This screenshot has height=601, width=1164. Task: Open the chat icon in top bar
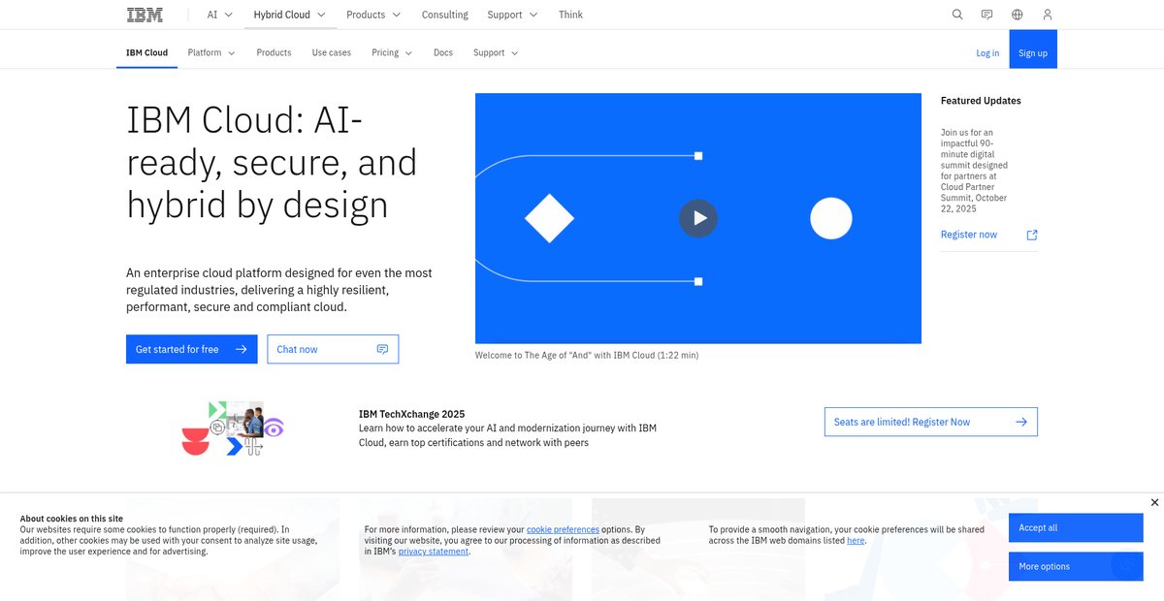click(987, 15)
